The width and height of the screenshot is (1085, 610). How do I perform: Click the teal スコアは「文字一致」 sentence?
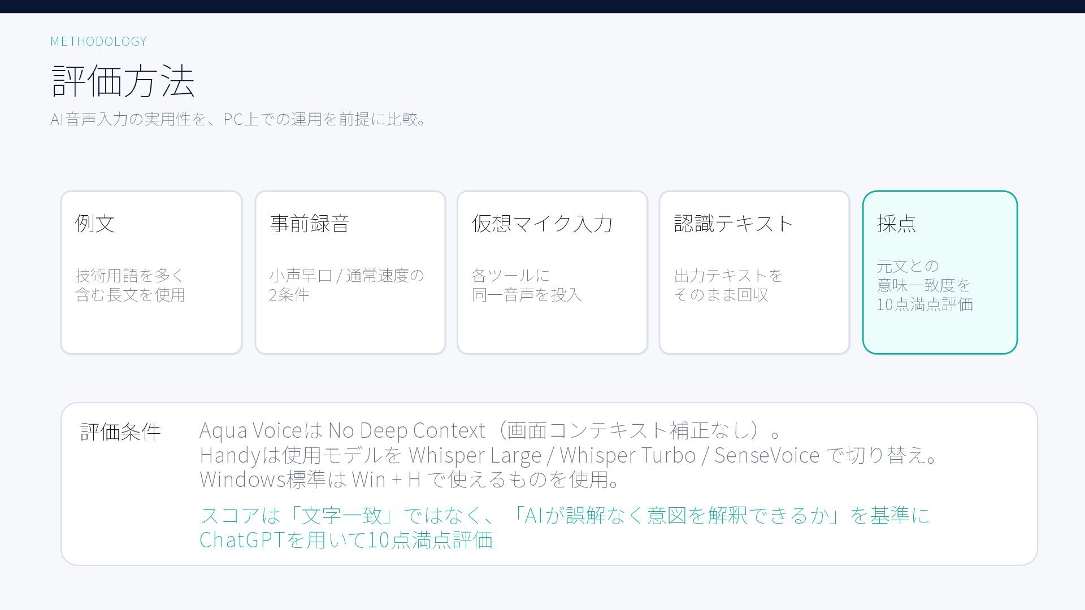click(x=564, y=515)
